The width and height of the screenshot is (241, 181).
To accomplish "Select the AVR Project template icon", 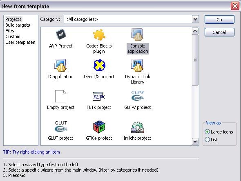I will coord(61,34).
